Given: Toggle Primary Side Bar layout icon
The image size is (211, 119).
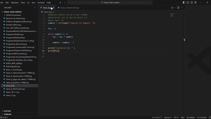Looking at the screenshot, I should click(184, 2).
